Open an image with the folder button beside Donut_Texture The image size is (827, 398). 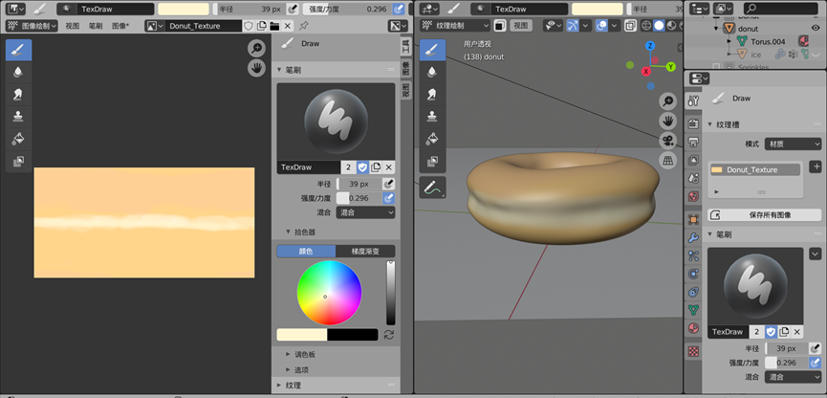coord(274,26)
